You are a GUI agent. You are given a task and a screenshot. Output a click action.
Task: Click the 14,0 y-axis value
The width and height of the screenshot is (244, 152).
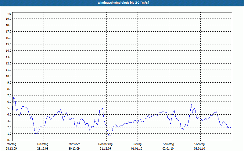point(9,51)
